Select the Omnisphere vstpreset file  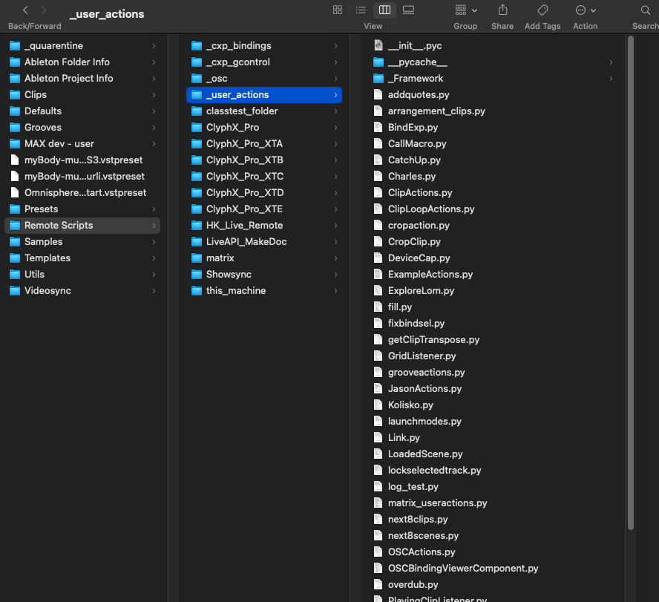(x=85, y=192)
